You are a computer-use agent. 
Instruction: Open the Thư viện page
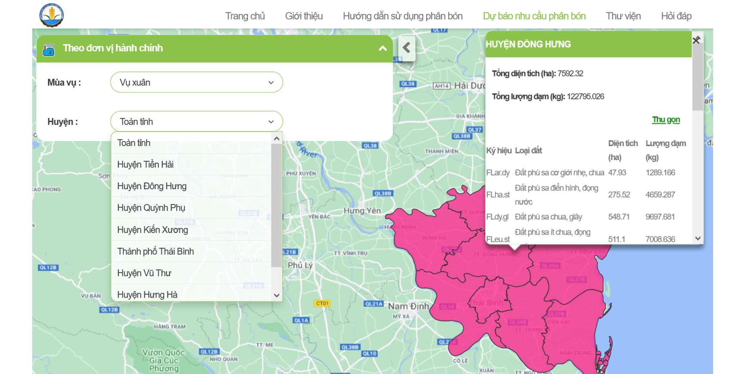623,16
